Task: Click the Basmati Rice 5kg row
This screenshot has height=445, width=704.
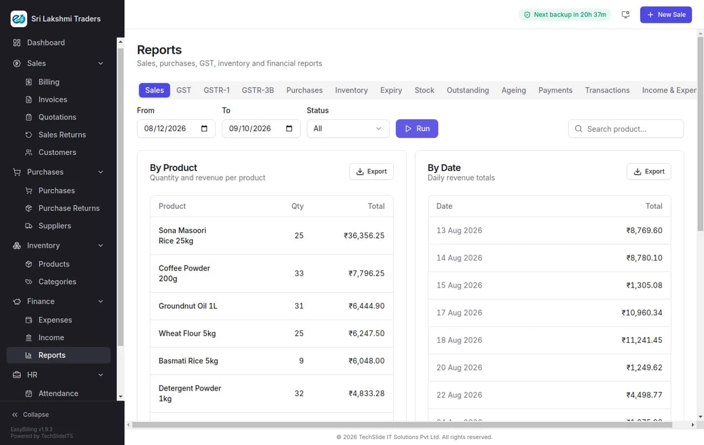Action: click(x=272, y=361)
